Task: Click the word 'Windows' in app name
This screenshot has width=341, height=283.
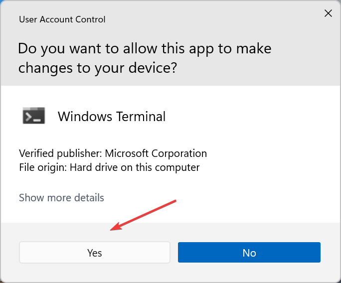Action: (85, 117)
